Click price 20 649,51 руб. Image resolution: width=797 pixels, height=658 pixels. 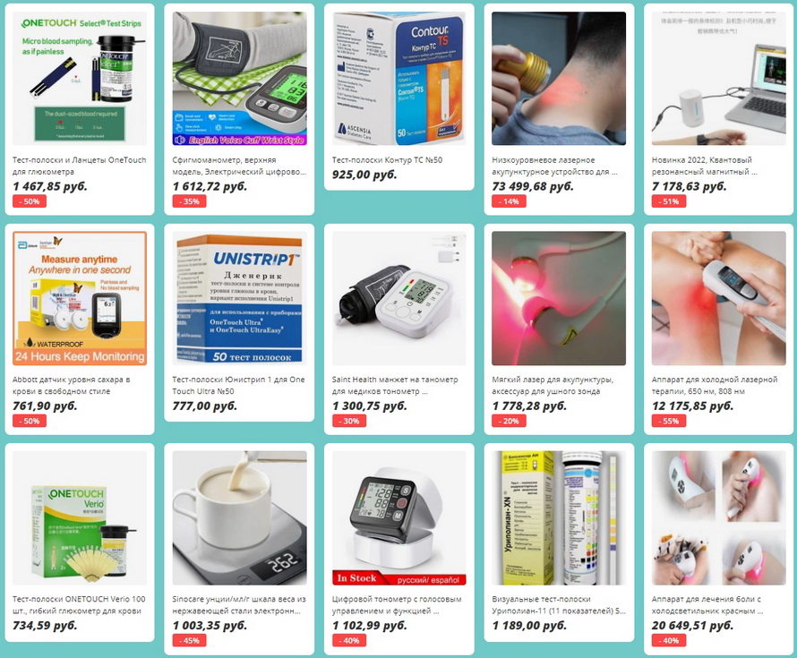coord(693,626)
